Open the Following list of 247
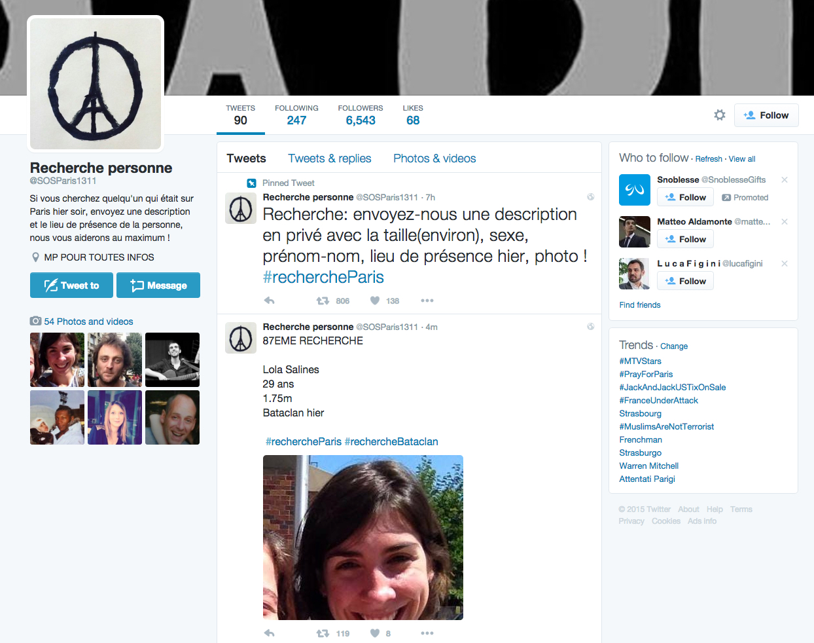 click(x=296, y=115)
